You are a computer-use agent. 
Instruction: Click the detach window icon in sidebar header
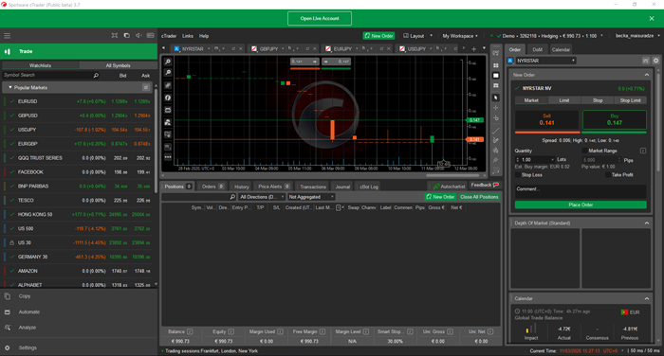pos(126,36)
